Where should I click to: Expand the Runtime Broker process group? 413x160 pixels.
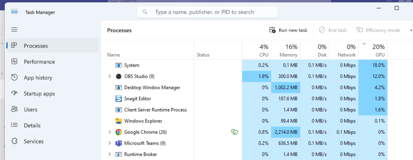click(x=110, y=154)
